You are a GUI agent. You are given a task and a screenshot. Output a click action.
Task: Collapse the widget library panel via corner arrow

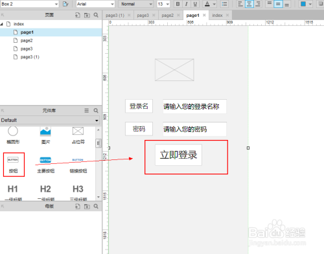(x=3, y=111)
